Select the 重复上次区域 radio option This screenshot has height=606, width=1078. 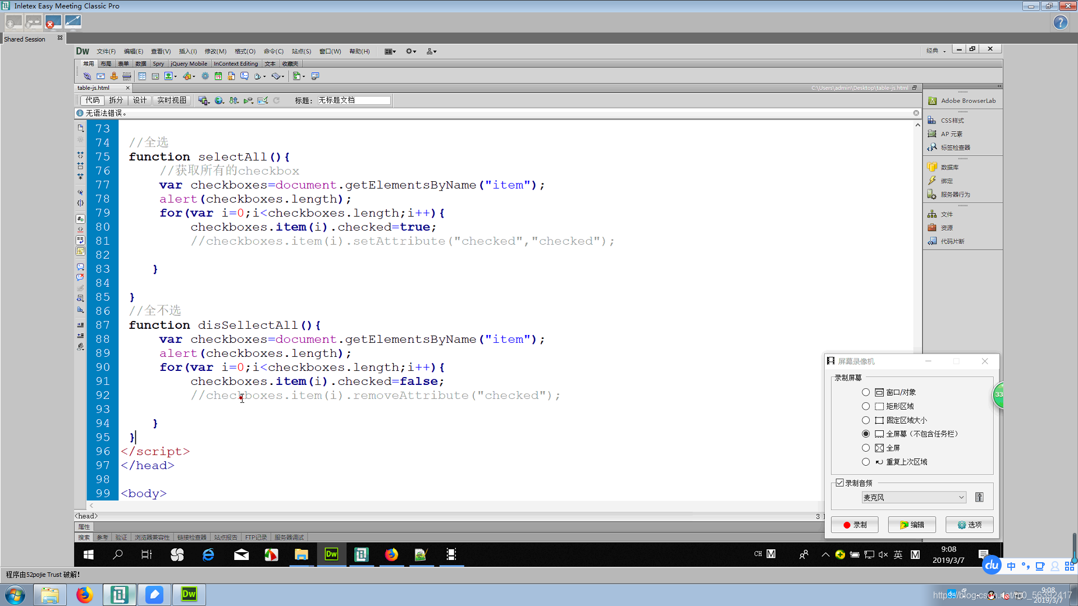point(866,462)
